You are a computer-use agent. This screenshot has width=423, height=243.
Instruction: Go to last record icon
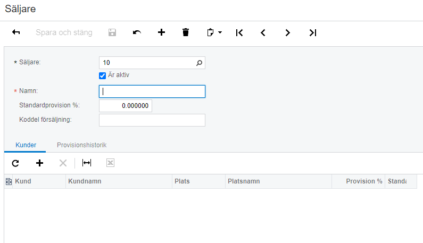tap(313, 32)
